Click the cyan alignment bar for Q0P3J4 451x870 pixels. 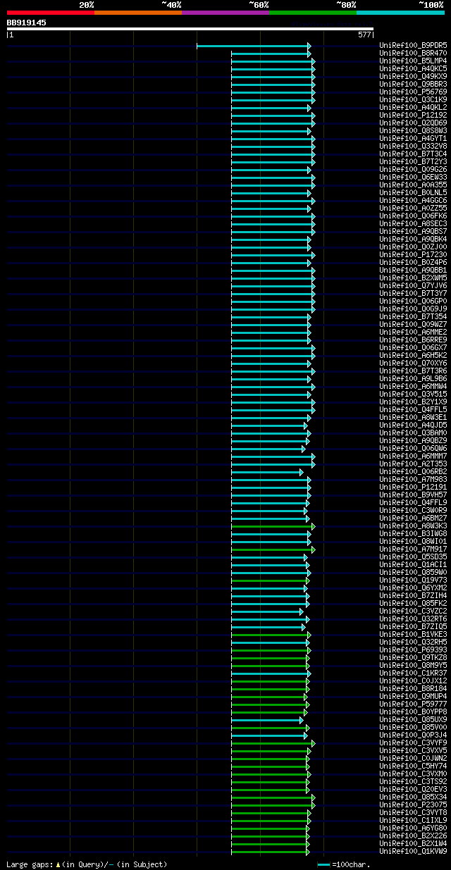point(269,735)
